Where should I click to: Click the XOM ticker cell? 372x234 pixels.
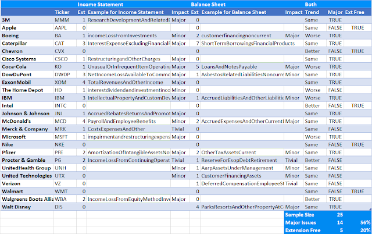click(65, 82)
